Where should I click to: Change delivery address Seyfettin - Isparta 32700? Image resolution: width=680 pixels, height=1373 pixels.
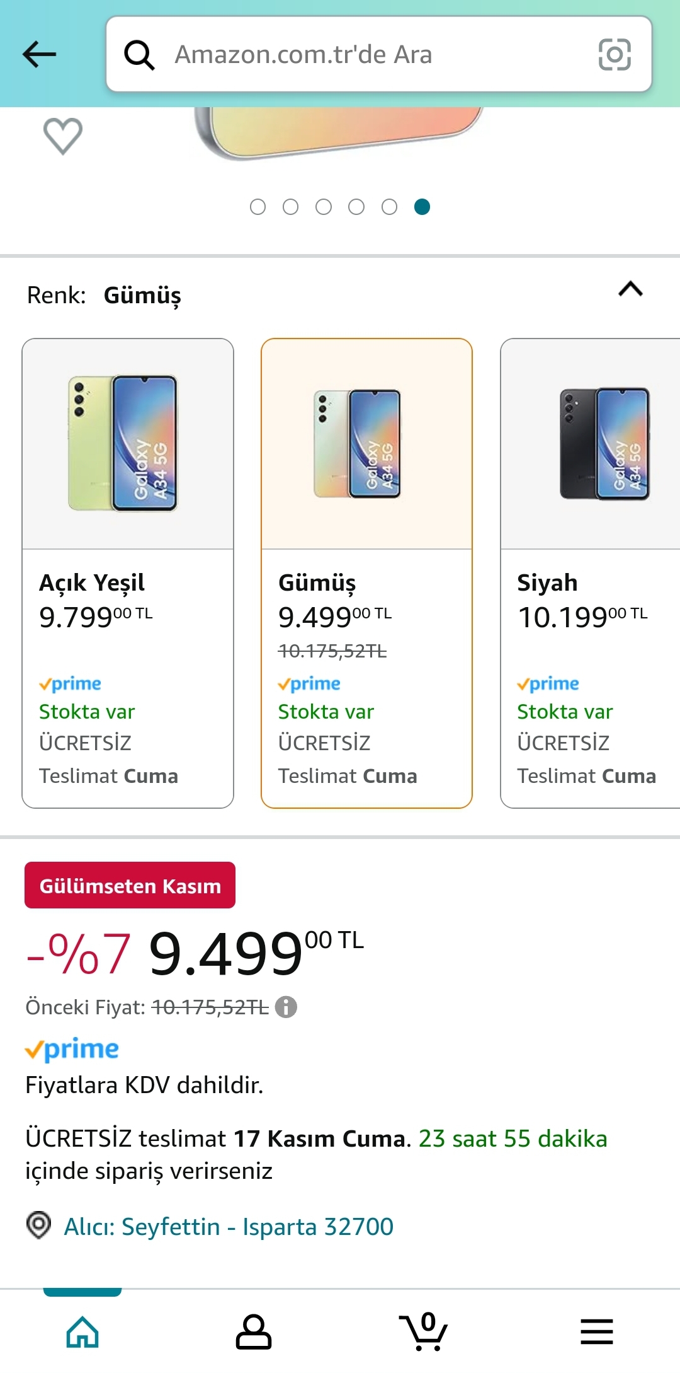click(x=229, y=1226)
